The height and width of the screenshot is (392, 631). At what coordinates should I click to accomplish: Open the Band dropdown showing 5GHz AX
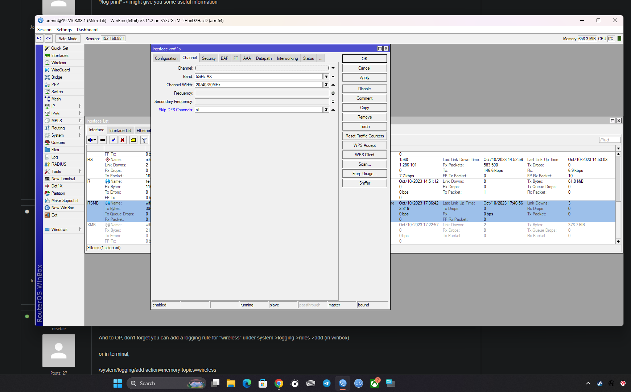[x=326, y=77]
